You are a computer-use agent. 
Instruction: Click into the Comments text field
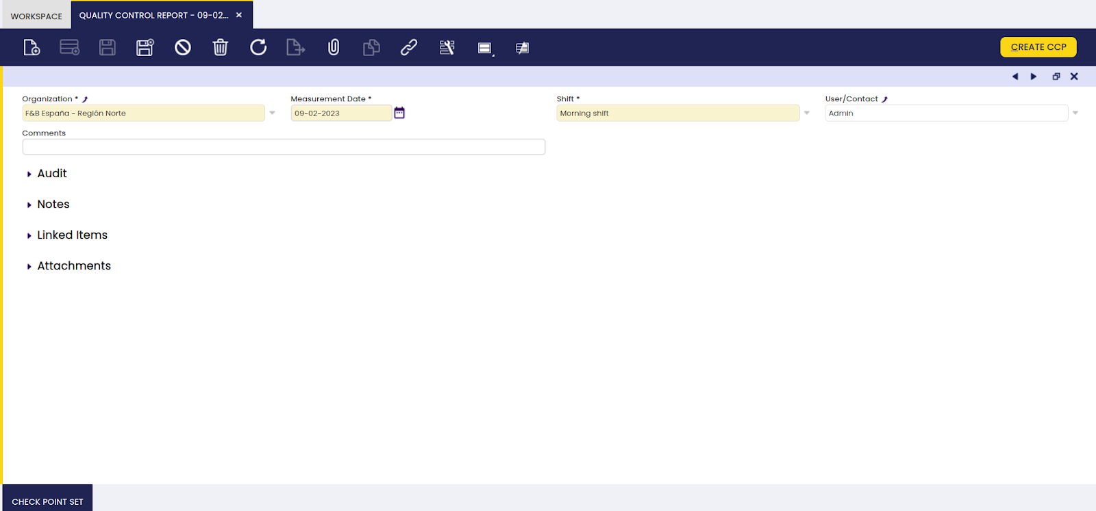coord(284,147)
